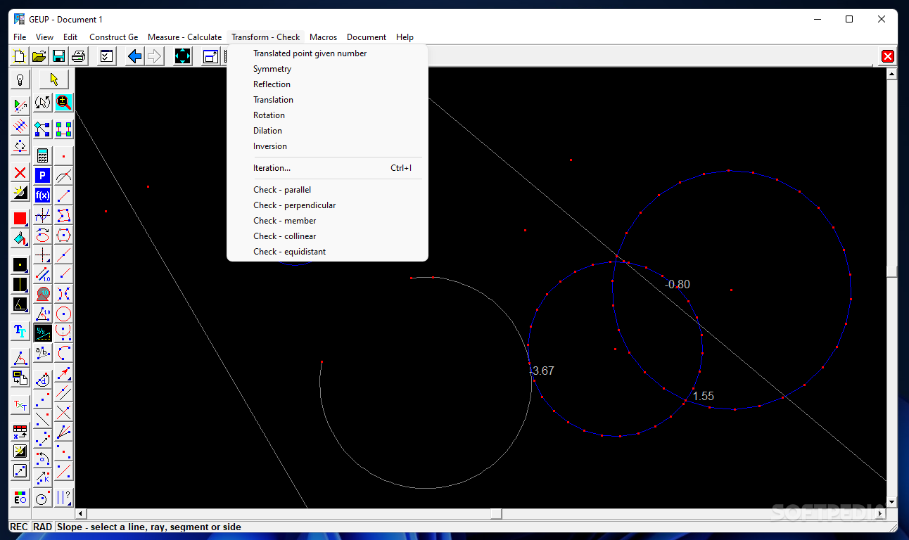Click the -0.80 value label on canvas
The width and height of the screenshot is (909, 540).
click(678, 284)
